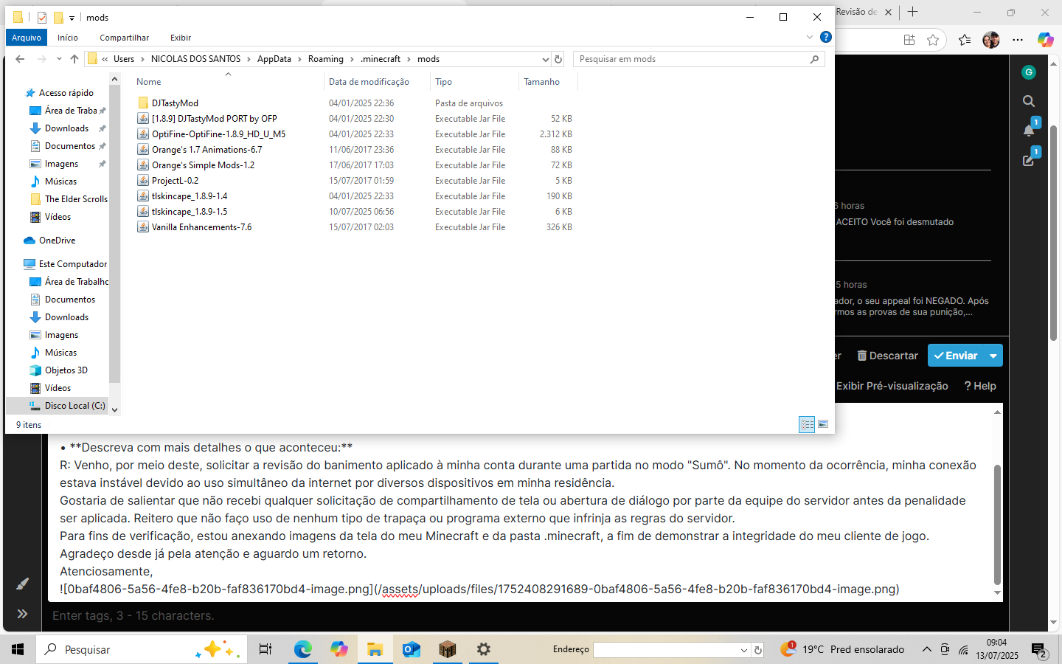Image resolution: width=1062 pixels, height=664 pixels.
Task: Select Downloads in quick access
Action: click(66, 128)
